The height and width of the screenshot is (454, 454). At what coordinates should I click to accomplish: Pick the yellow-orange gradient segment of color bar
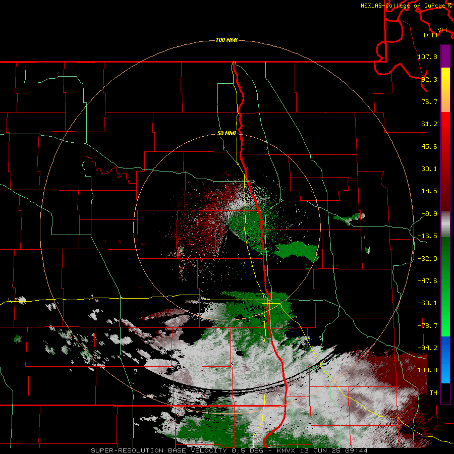(x=445, y=90)
